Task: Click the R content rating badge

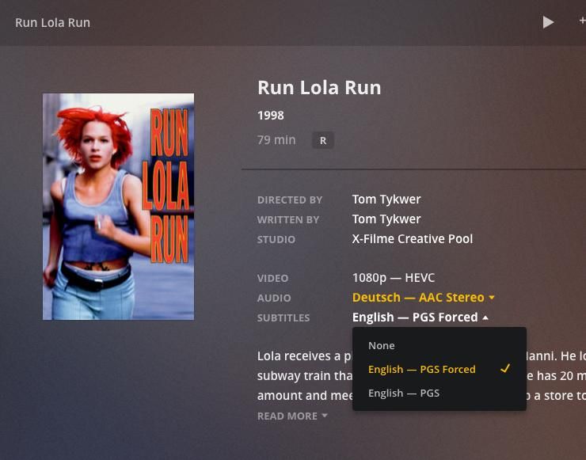Action: click(x=323, y=140)
